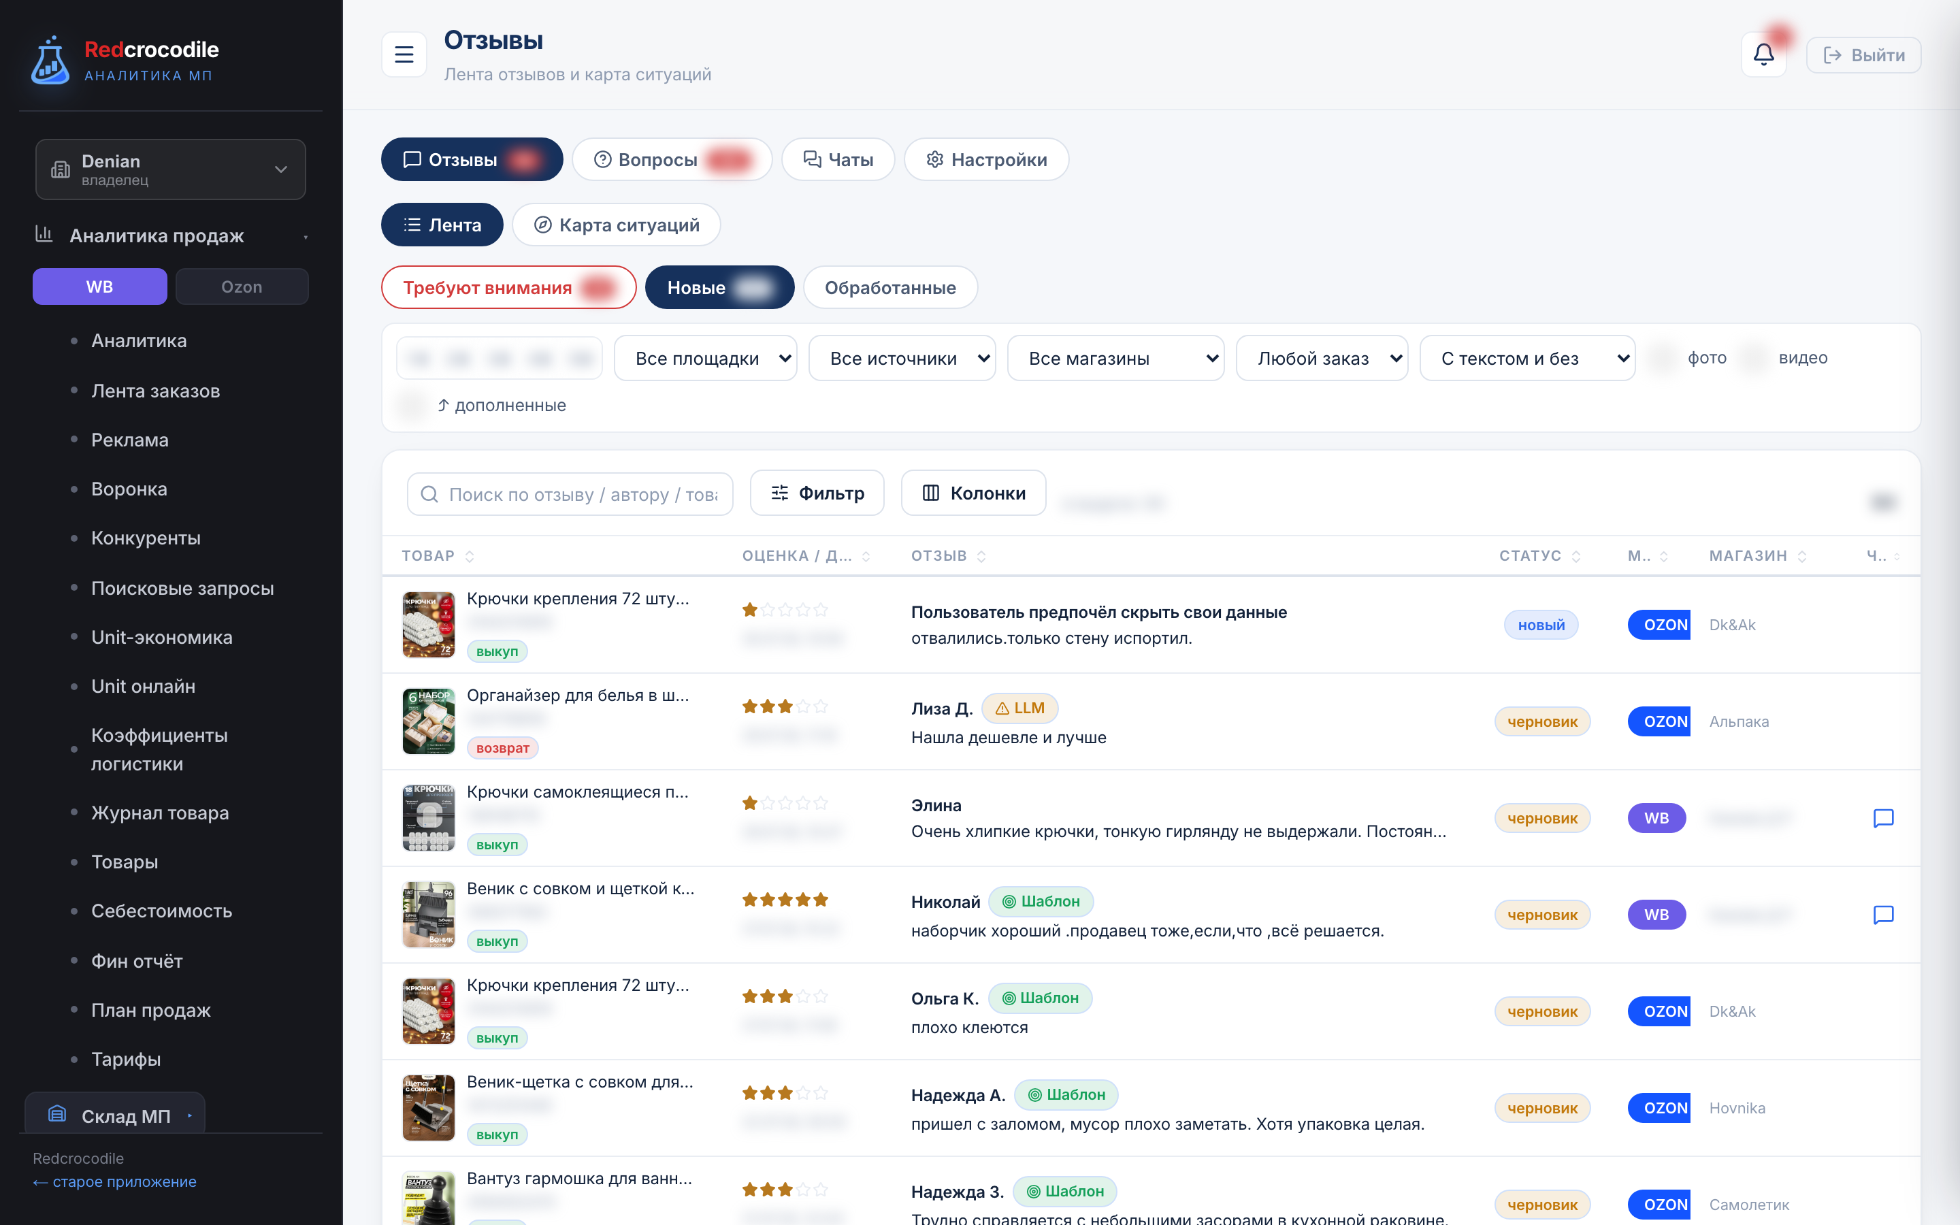Open Unit-экономика in sidebar
1960x1225 pixels.
tap(161, 638)
